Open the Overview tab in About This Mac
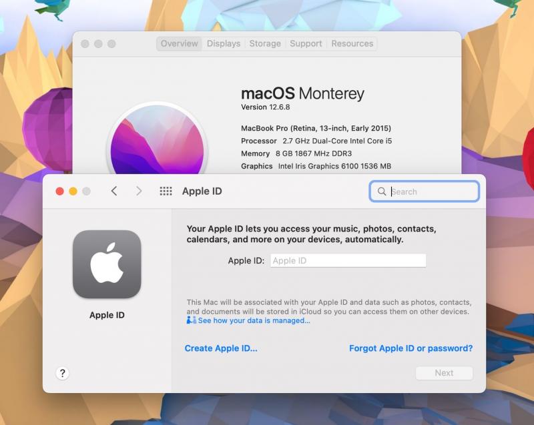The width and height of the screenshot is (534, 425). [179, 43]
